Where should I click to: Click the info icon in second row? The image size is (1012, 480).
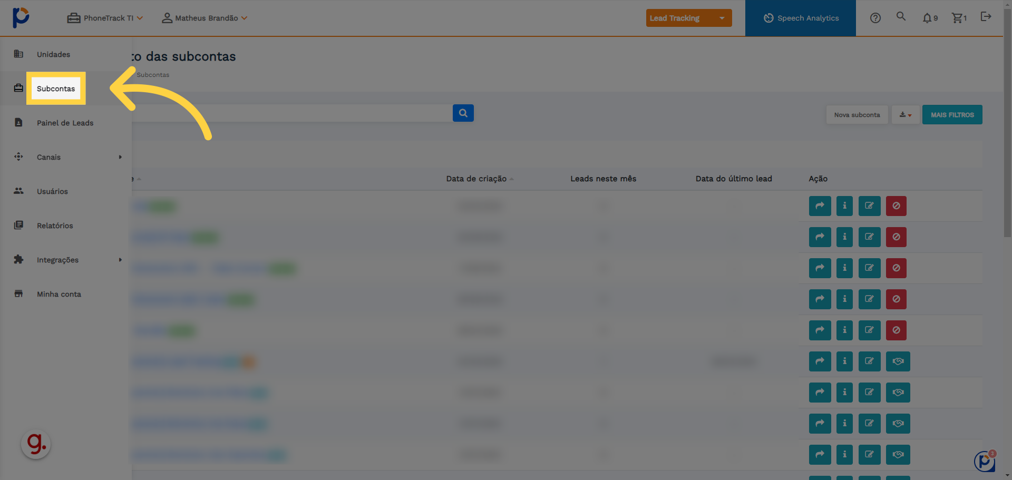click(x=844, y=237)
